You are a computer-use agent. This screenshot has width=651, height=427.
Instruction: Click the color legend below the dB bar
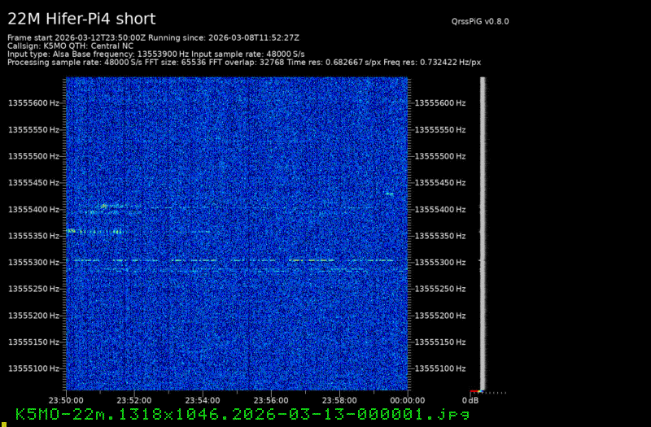click(477, 392)
